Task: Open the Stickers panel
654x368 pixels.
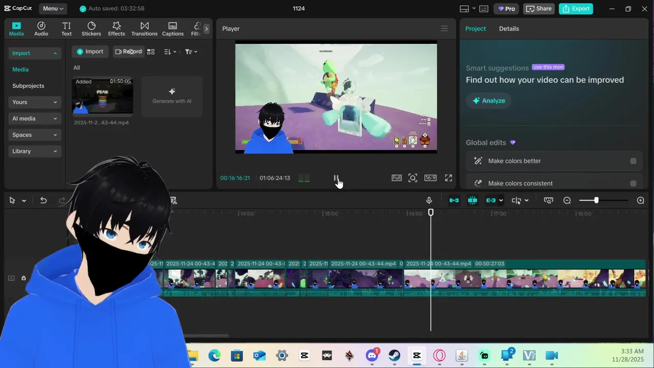Action: pos(91,29)
